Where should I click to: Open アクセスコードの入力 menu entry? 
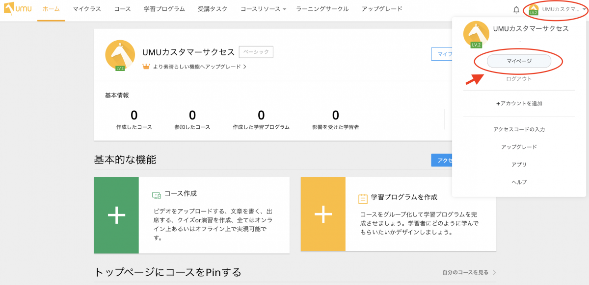pos(519,130)
